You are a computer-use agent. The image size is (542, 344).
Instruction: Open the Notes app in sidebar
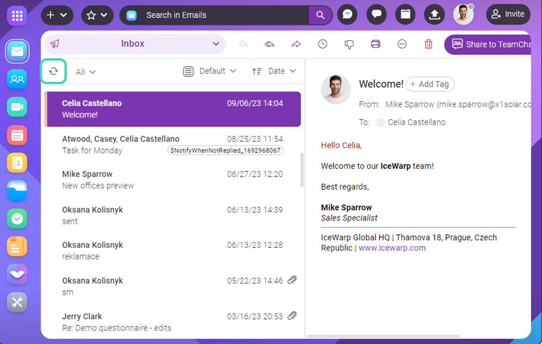17,247
